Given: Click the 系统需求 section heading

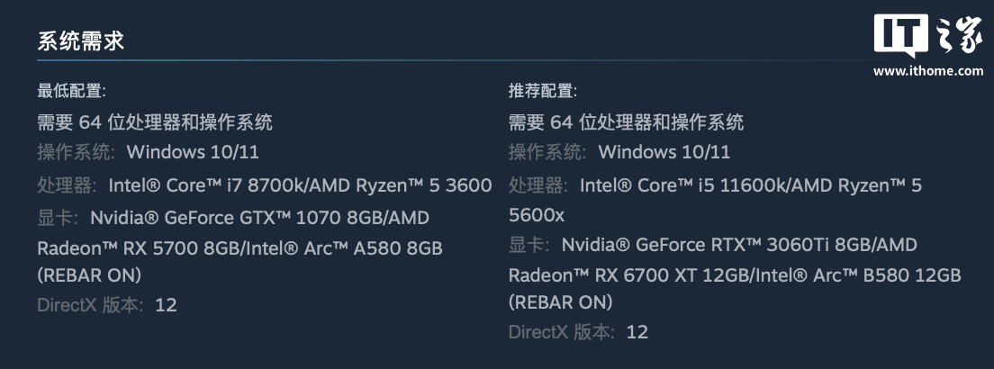Looking at the screenshot, I should pyautogui.click(x=80, y=40).
